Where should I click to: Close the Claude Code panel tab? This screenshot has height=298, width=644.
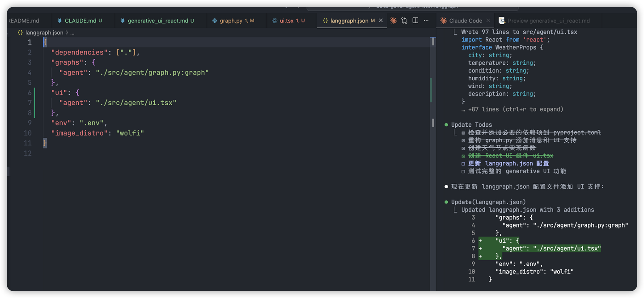488,21
